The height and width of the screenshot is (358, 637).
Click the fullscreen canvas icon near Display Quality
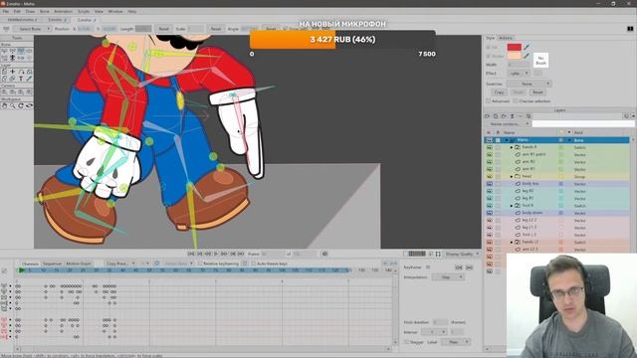point(438,255)
